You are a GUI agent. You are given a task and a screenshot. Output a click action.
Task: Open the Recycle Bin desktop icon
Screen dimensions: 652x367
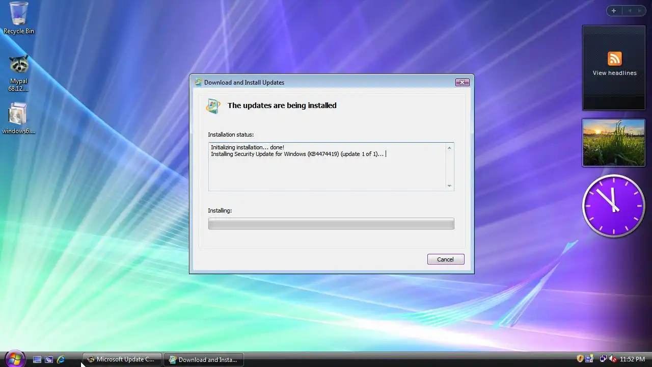(x=18, y=18)
